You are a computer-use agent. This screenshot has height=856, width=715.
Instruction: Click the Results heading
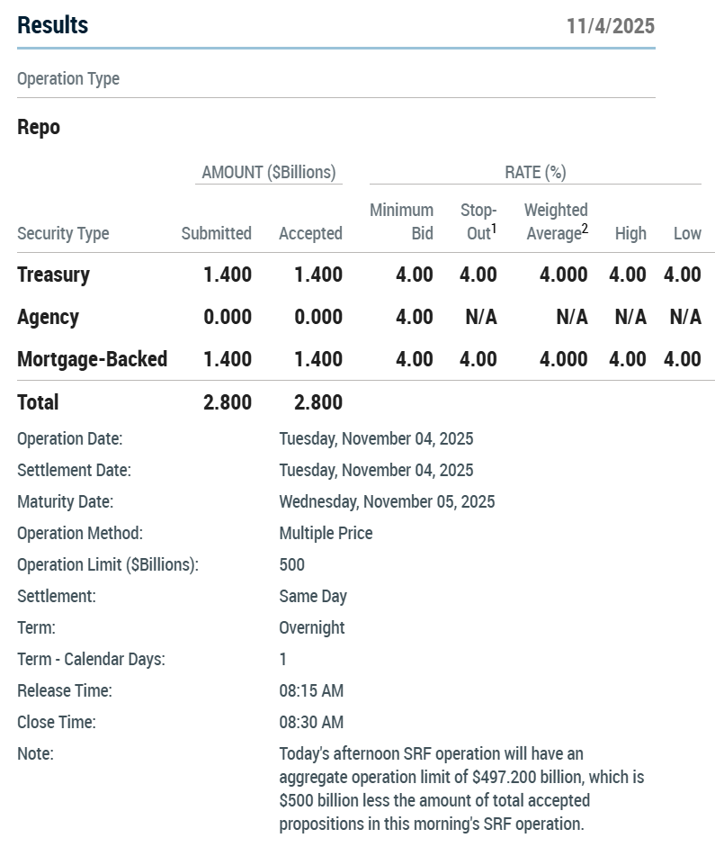click(52, 25)
